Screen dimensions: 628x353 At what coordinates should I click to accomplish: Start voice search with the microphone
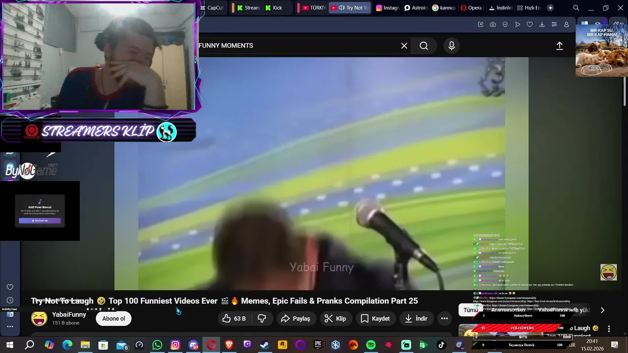click(x=452, y=46)
